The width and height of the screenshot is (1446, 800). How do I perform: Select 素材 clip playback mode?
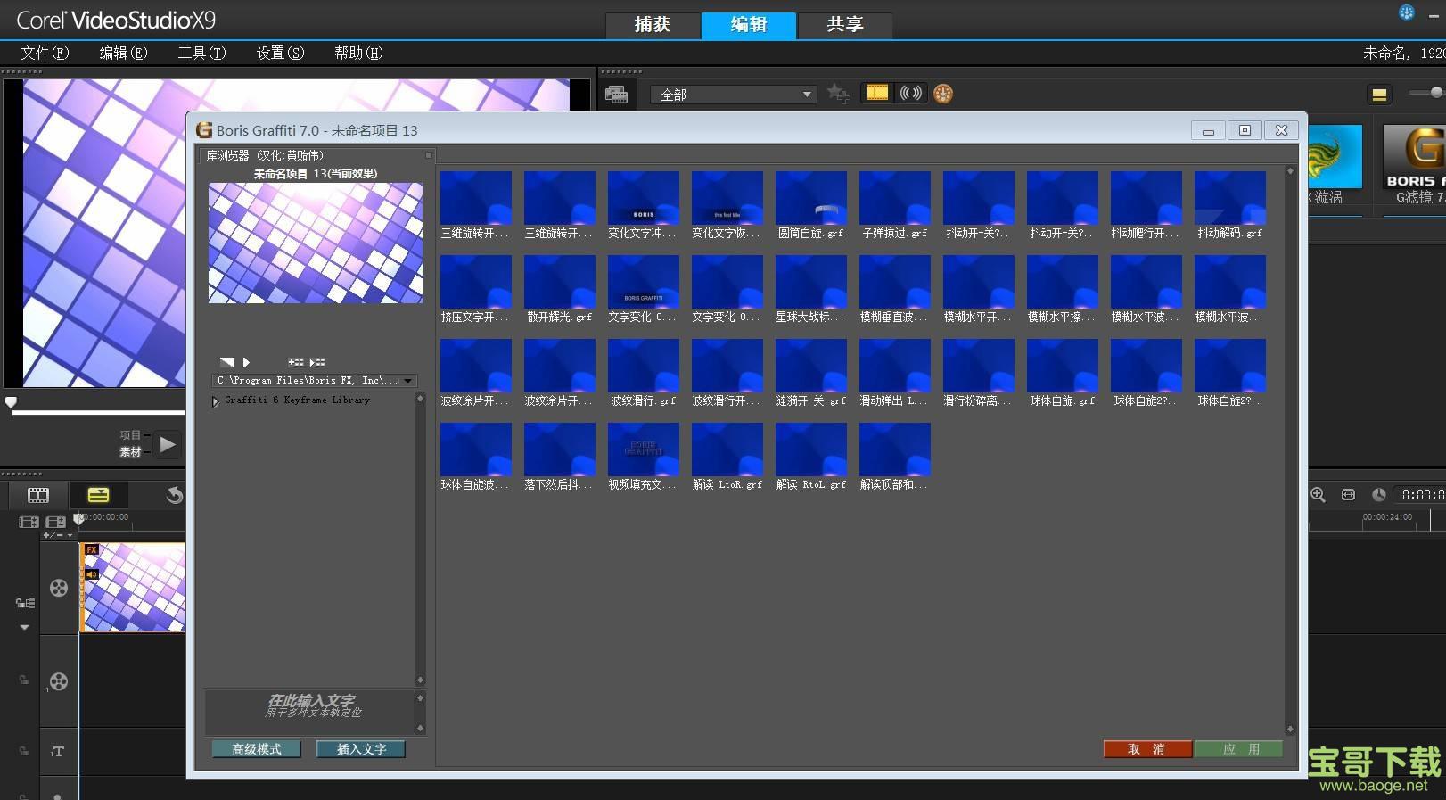pos(130,452)
